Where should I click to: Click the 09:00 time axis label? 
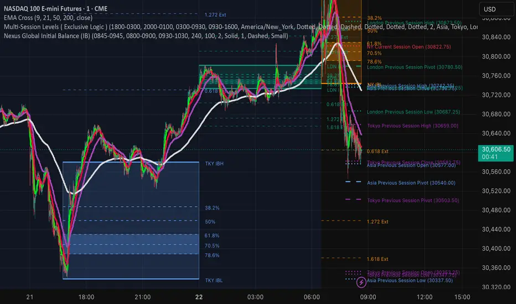[x=368, y=297]
